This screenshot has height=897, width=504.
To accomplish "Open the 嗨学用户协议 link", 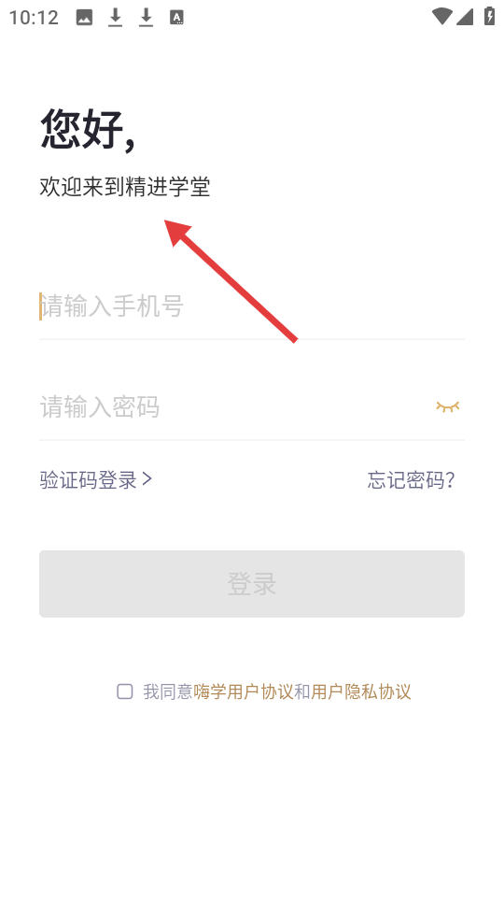I will (244, 691).
